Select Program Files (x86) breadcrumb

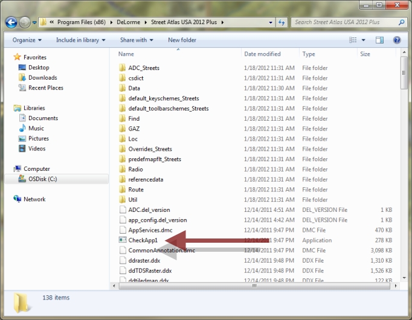(x=82, y=22)
